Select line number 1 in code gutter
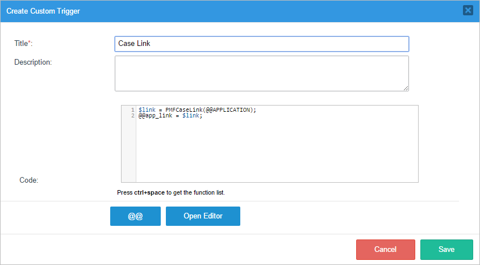 (132, 110)
